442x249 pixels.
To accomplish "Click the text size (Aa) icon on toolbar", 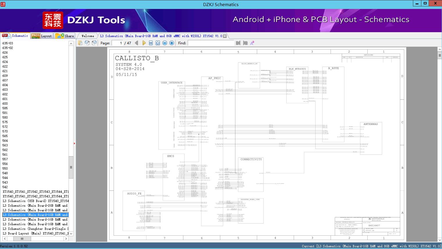I will 252,43.
